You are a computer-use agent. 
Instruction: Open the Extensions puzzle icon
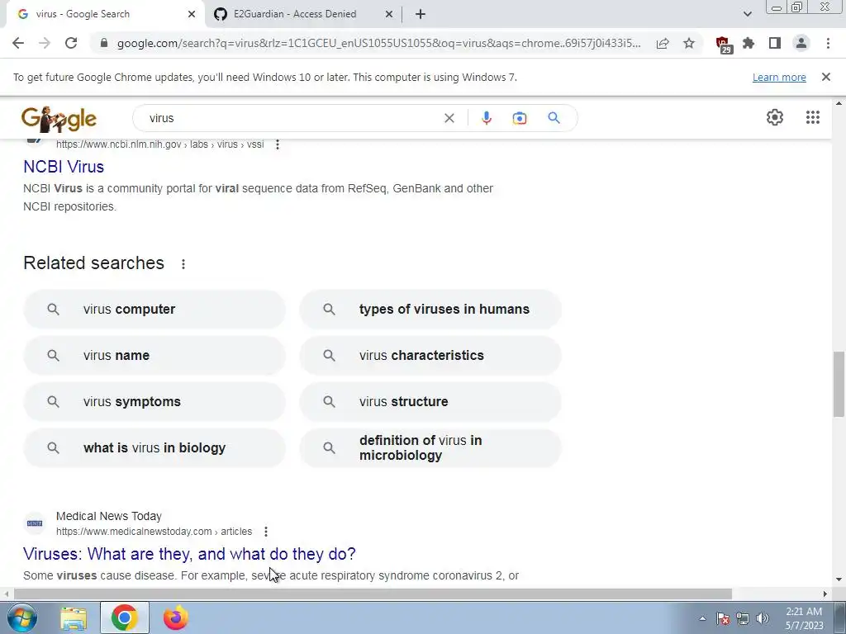point(749,43)
